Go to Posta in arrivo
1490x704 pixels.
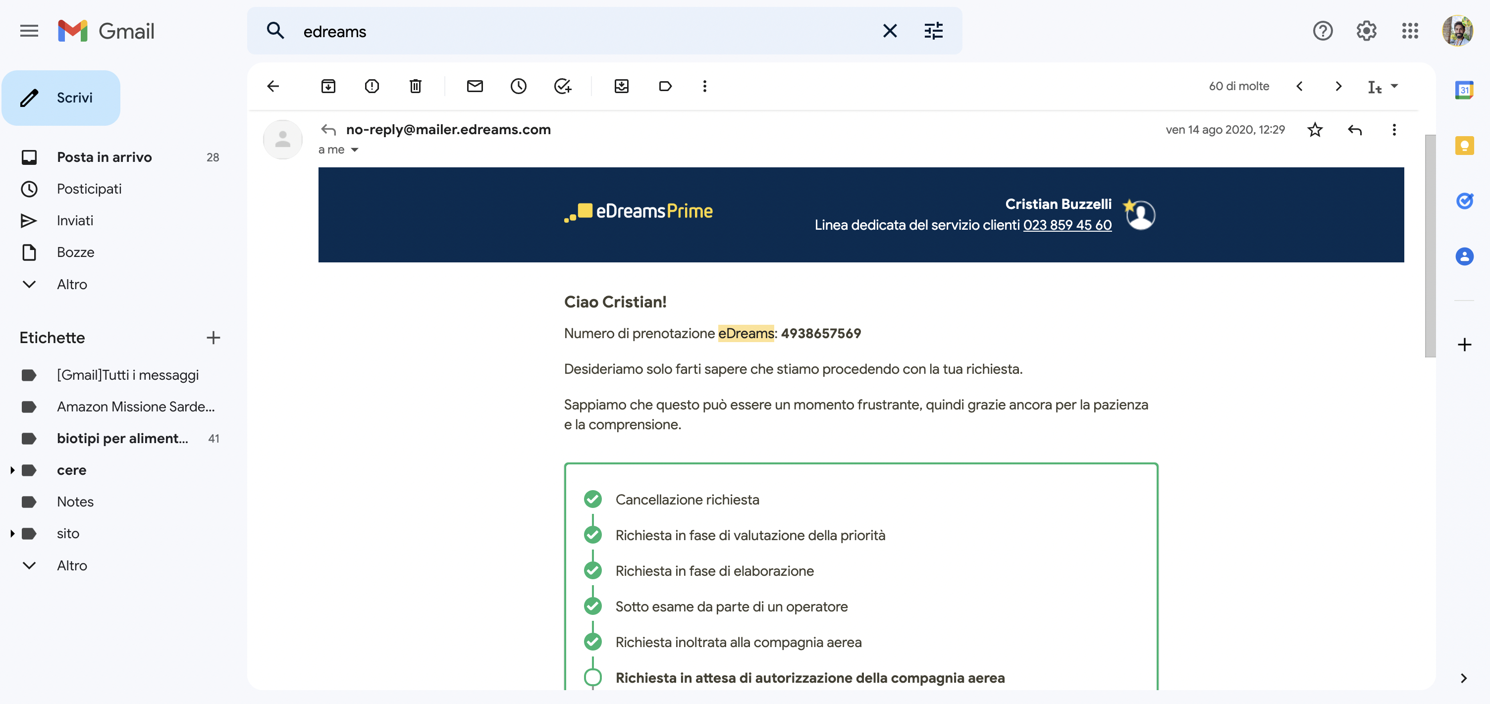[x=104, y=156]
